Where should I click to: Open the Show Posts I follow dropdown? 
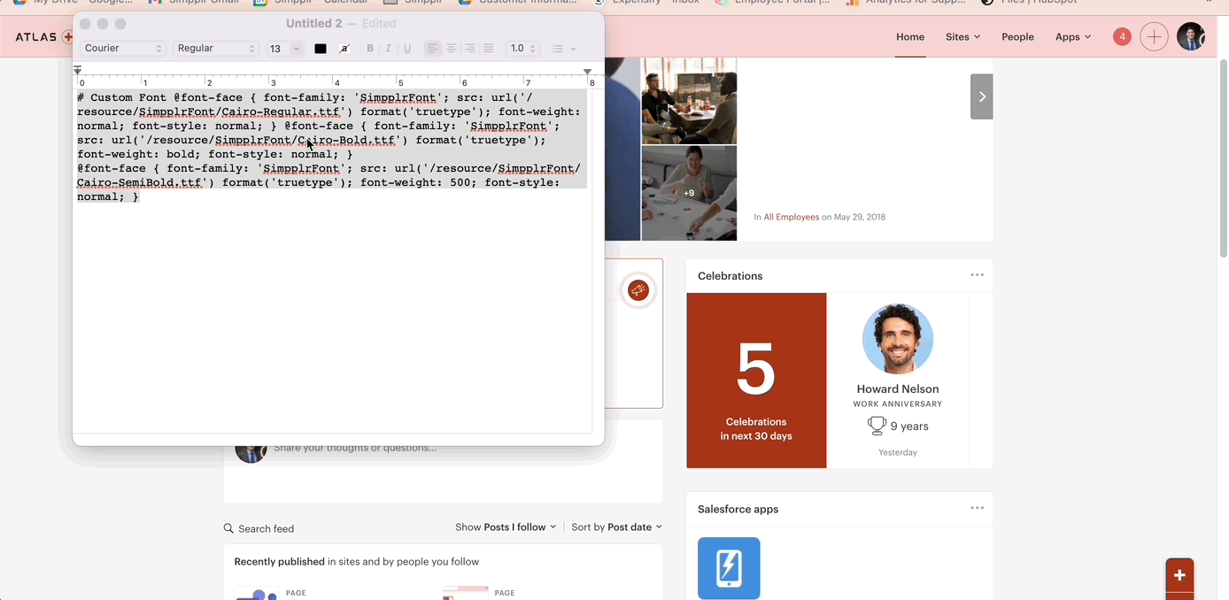506,527
